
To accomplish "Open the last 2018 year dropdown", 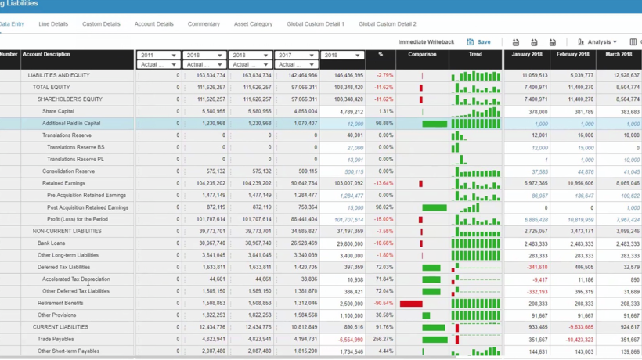I will pyautogui.click(x=342, y=55).
